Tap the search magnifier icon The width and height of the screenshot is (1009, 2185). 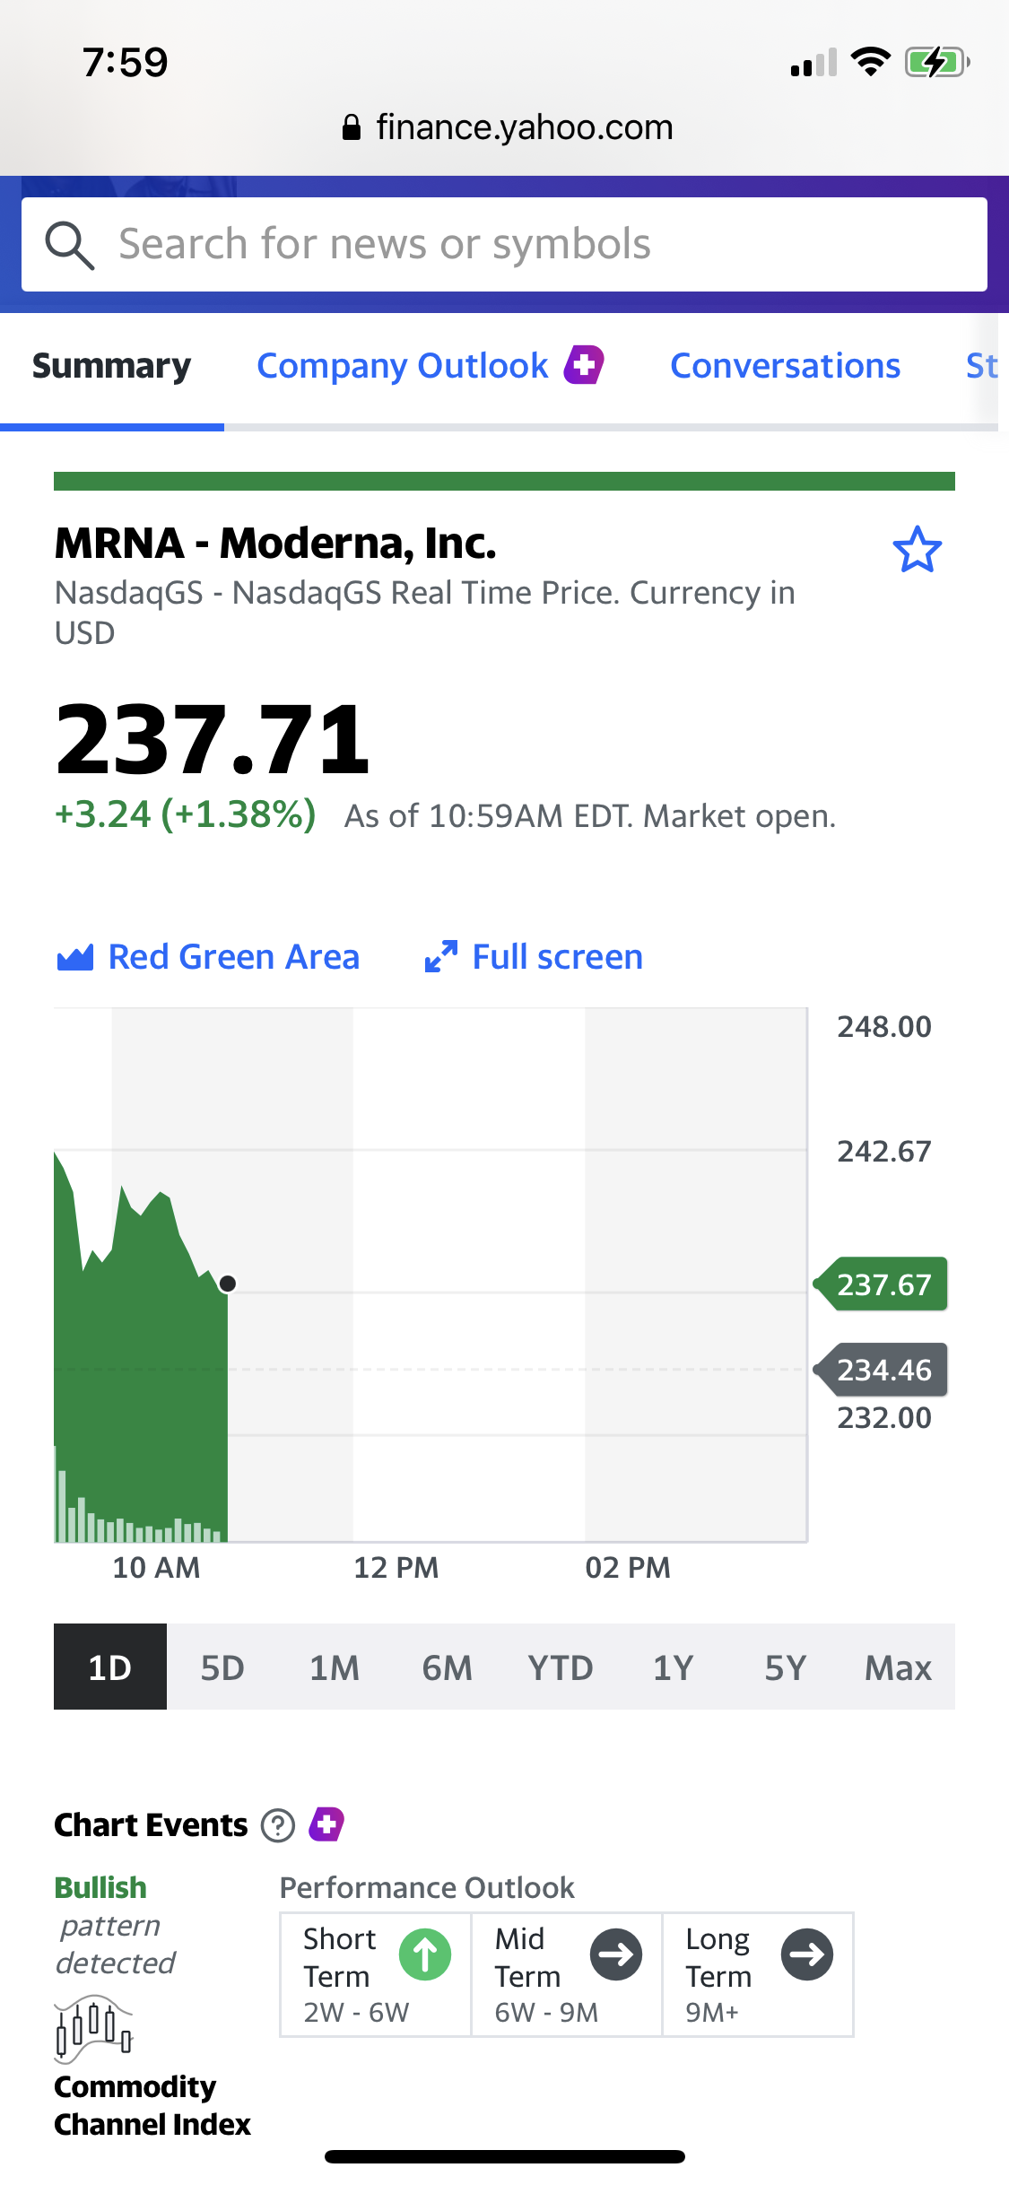[x=69, y=245]
